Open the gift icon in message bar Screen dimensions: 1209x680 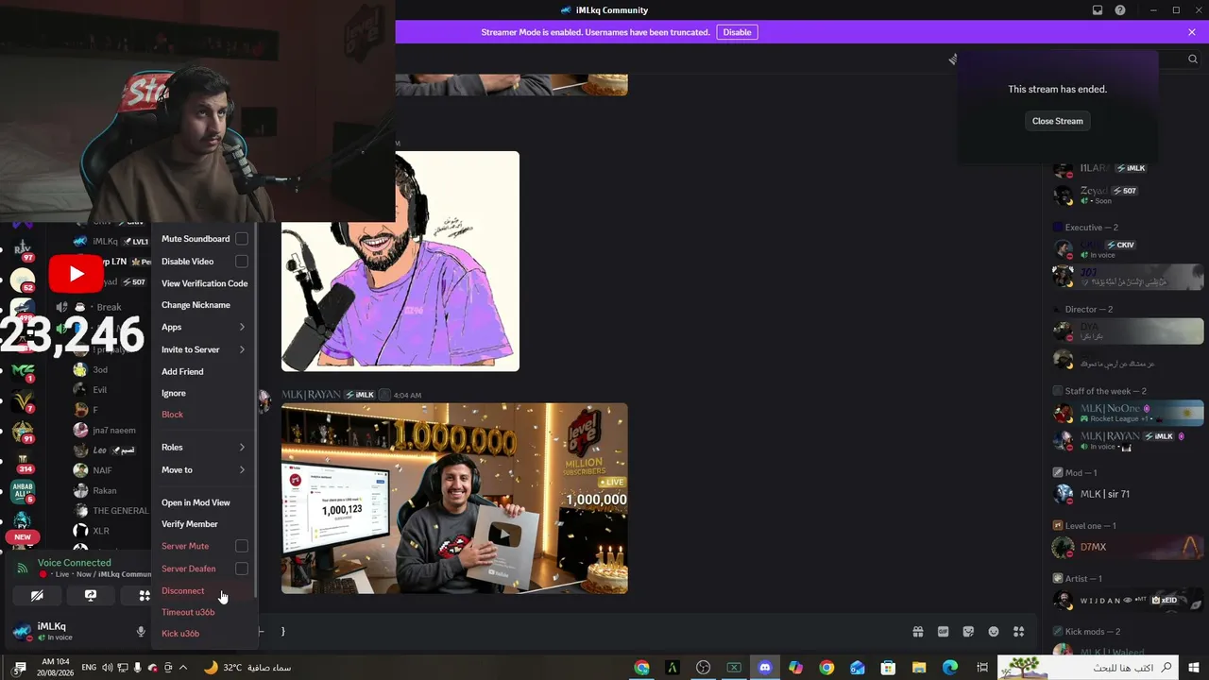coord(917,632)
